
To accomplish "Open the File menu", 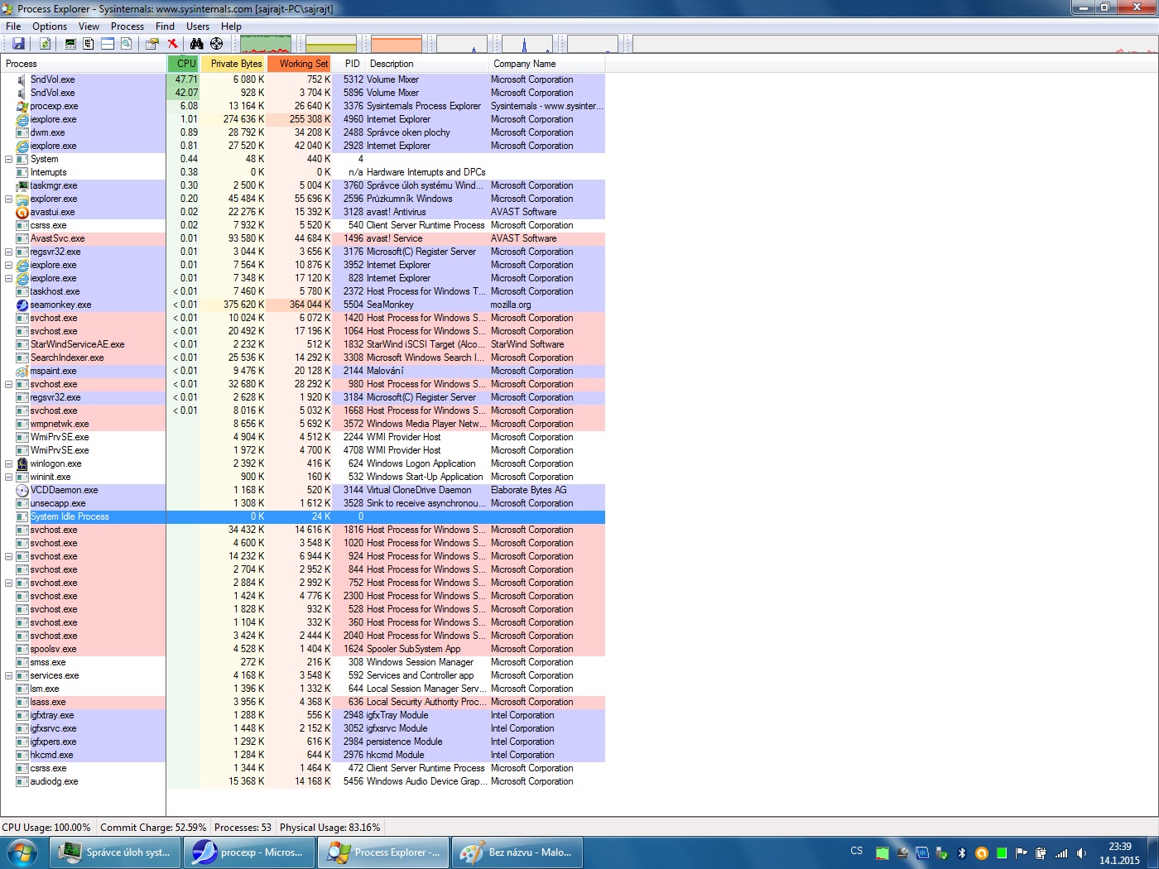I will (x=13, y=26).
